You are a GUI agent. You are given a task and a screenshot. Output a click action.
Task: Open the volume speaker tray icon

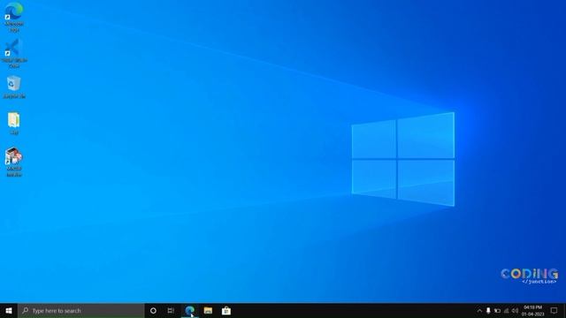tap(515, 311)
